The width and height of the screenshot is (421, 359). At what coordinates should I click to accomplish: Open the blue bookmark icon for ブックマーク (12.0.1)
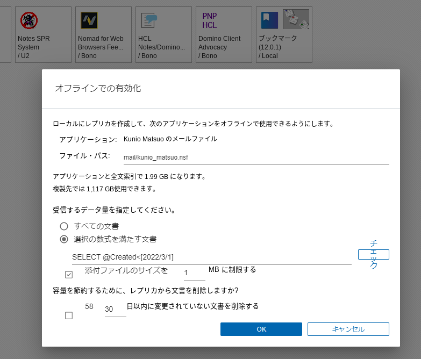[x=269, y=20]
